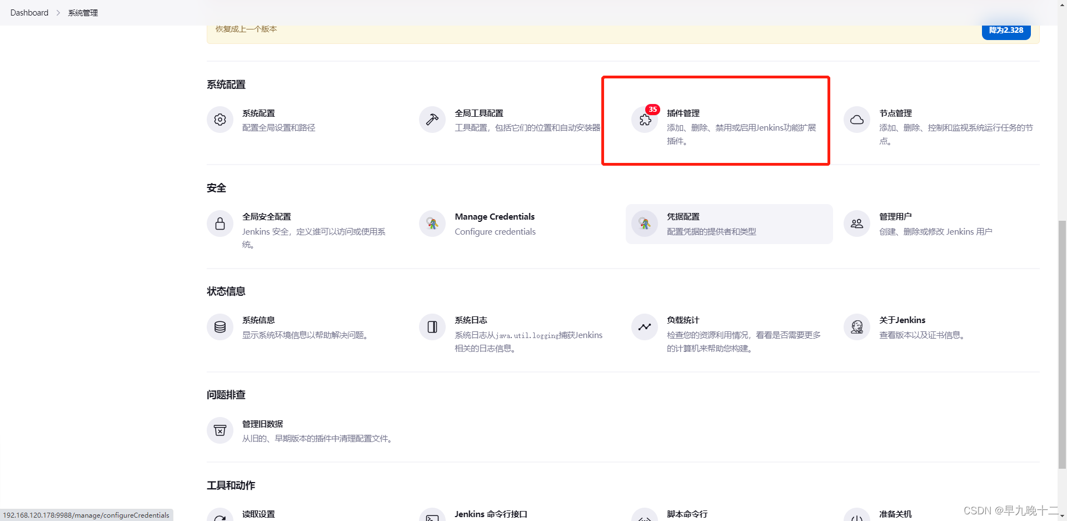Click the 降为2.328 downgrade button

click(1006, 31)
